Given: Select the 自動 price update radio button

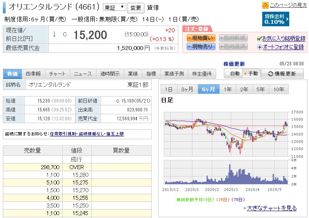Looking at the screenshot, I should 227,73.
